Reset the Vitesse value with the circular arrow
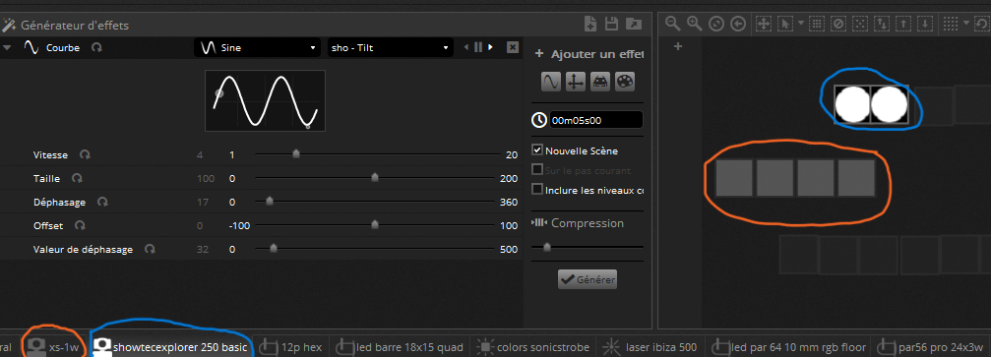This screenshot has height=357, width=991. pos(85,154)
